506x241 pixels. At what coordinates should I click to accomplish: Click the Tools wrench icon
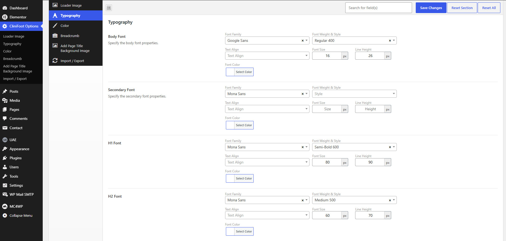(x=5, y=176)
